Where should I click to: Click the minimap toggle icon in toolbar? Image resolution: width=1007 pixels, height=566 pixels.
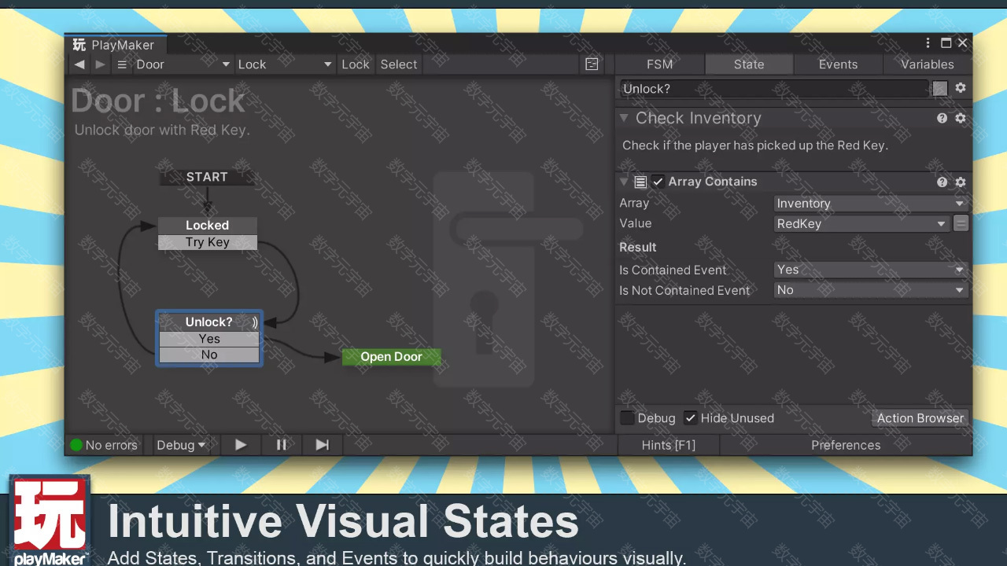point(592,64)
